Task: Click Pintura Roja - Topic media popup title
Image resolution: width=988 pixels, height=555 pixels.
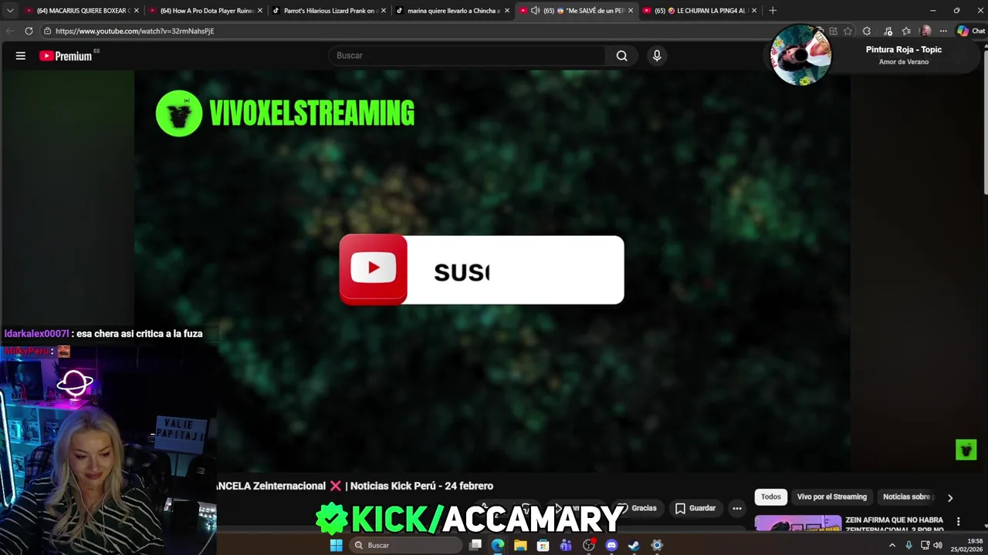Action: [903, 49]
